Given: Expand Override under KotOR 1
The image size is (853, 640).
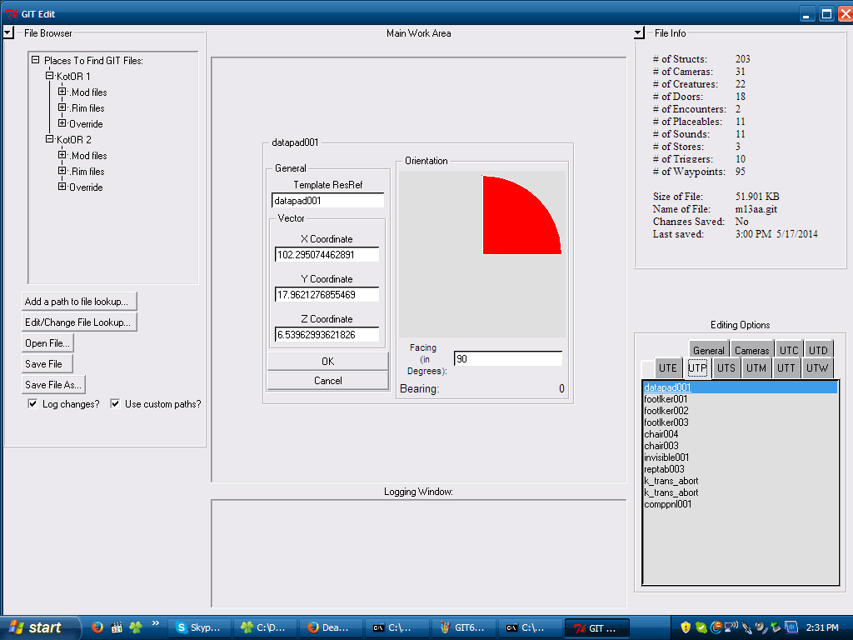Looking at the screenshot, I should tap(62, 123).
